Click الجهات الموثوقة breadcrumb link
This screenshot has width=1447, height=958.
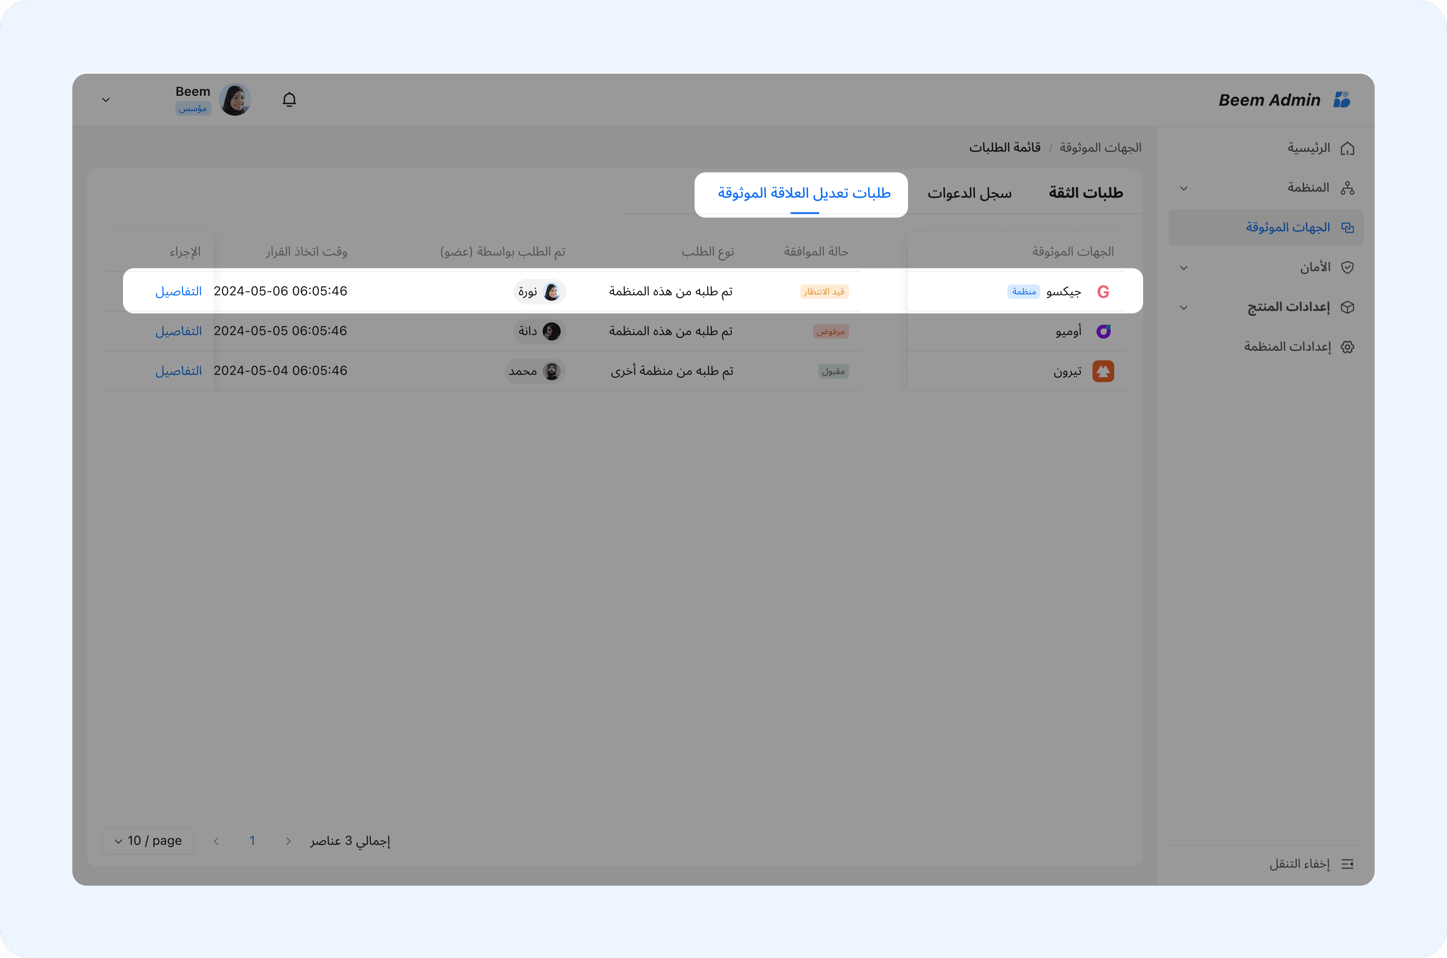coord(1100,148)
